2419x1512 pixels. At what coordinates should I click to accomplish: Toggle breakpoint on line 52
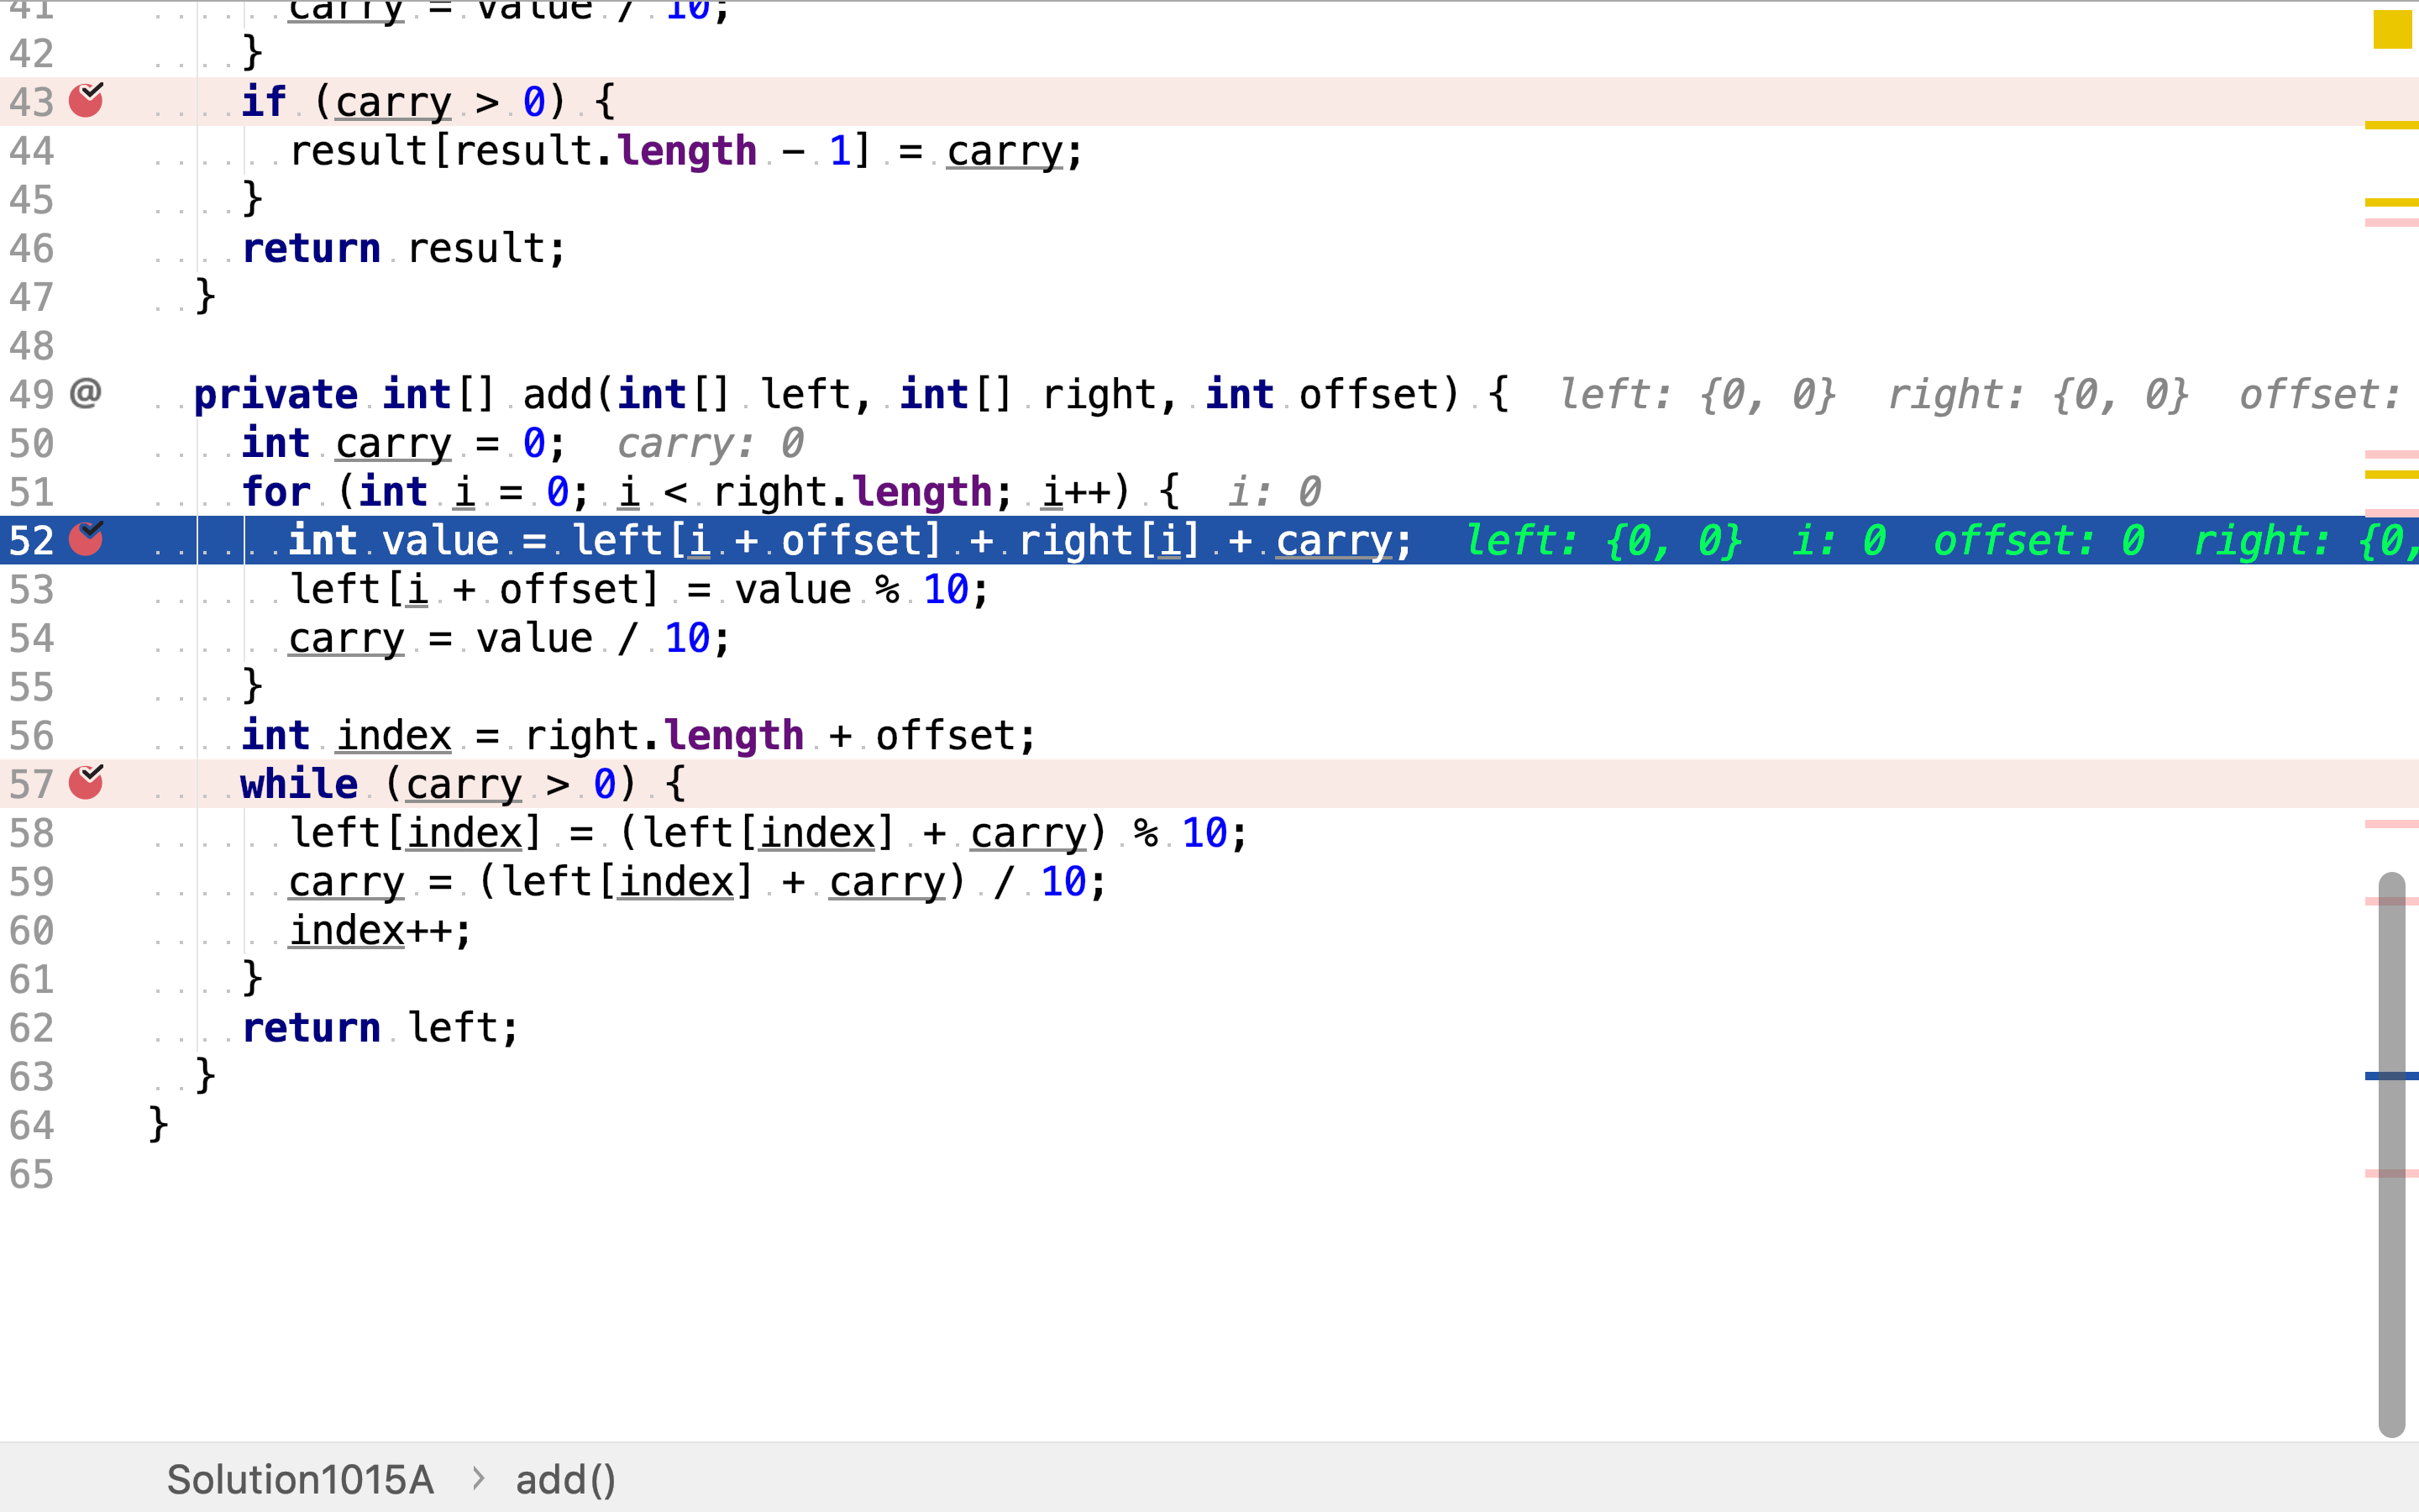point(86,540)
